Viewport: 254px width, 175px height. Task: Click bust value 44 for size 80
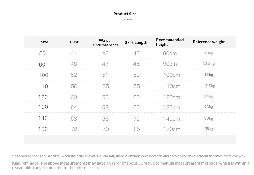pos(74,53)
